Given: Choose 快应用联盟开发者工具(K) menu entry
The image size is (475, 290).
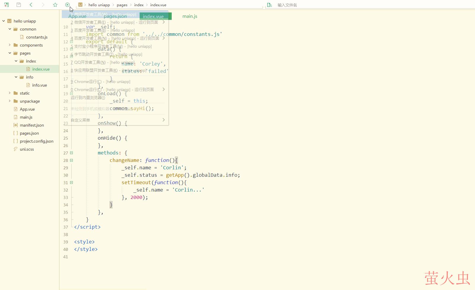Looking at the screenshot, I should point(115,70).
